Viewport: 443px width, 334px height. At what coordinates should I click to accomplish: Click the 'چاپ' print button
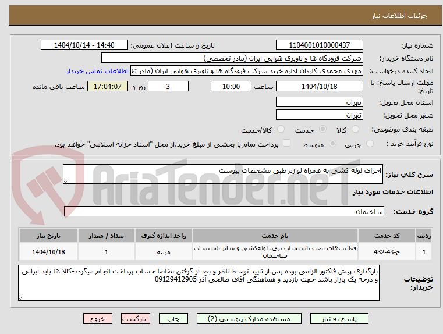pos(173,318)
